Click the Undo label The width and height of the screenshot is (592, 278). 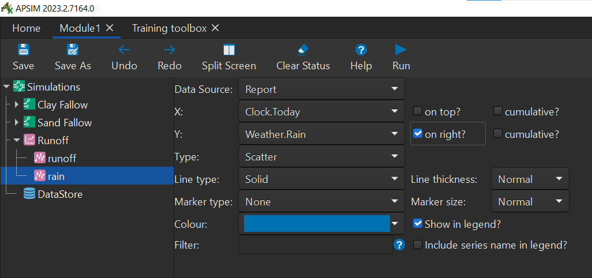pos(124,66)
